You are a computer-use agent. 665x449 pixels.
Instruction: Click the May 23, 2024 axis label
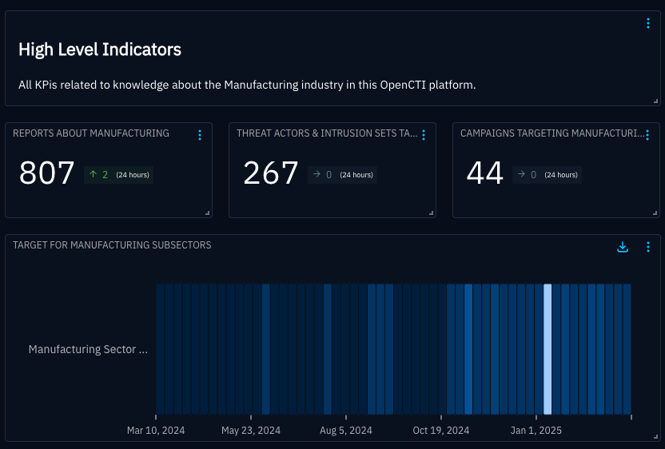251,431
